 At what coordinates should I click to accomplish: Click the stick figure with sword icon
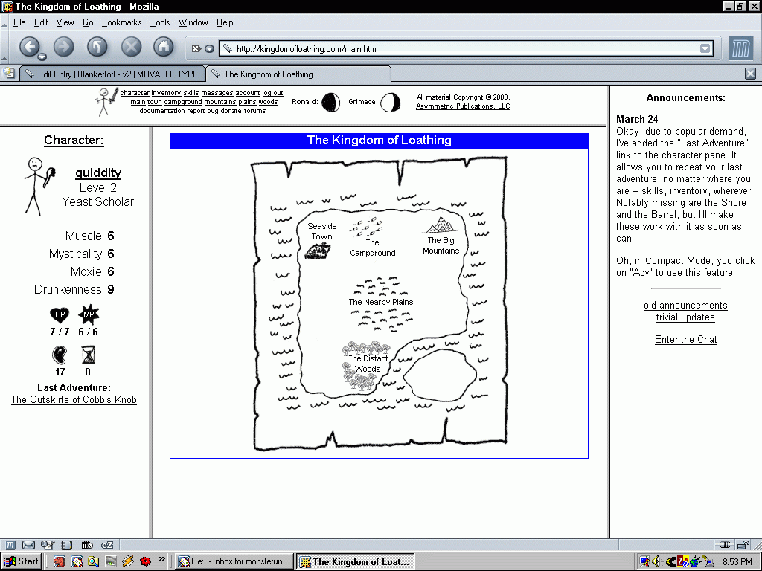[106, 101]
